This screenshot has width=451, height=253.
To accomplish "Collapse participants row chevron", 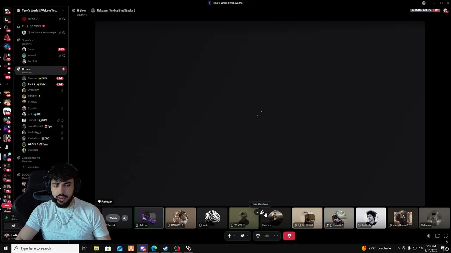I will 257,212.
